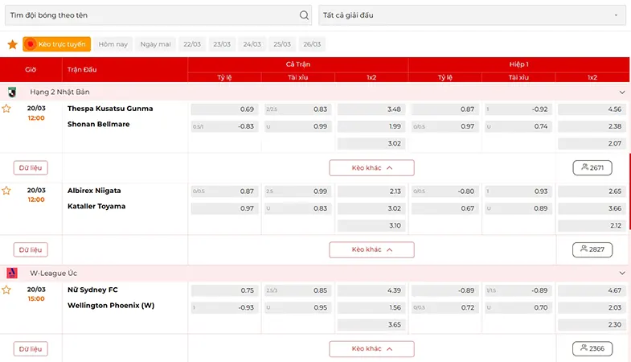
Task: Select first-half handicap odds -0.80 for Albirex
Action: (445, 191)
